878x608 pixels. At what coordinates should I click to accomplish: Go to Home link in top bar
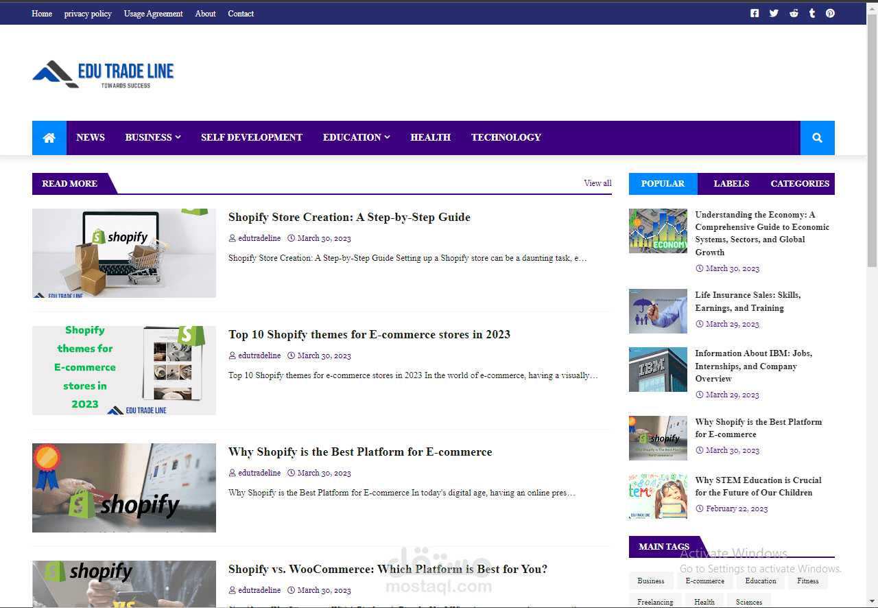tap(42, 14)
